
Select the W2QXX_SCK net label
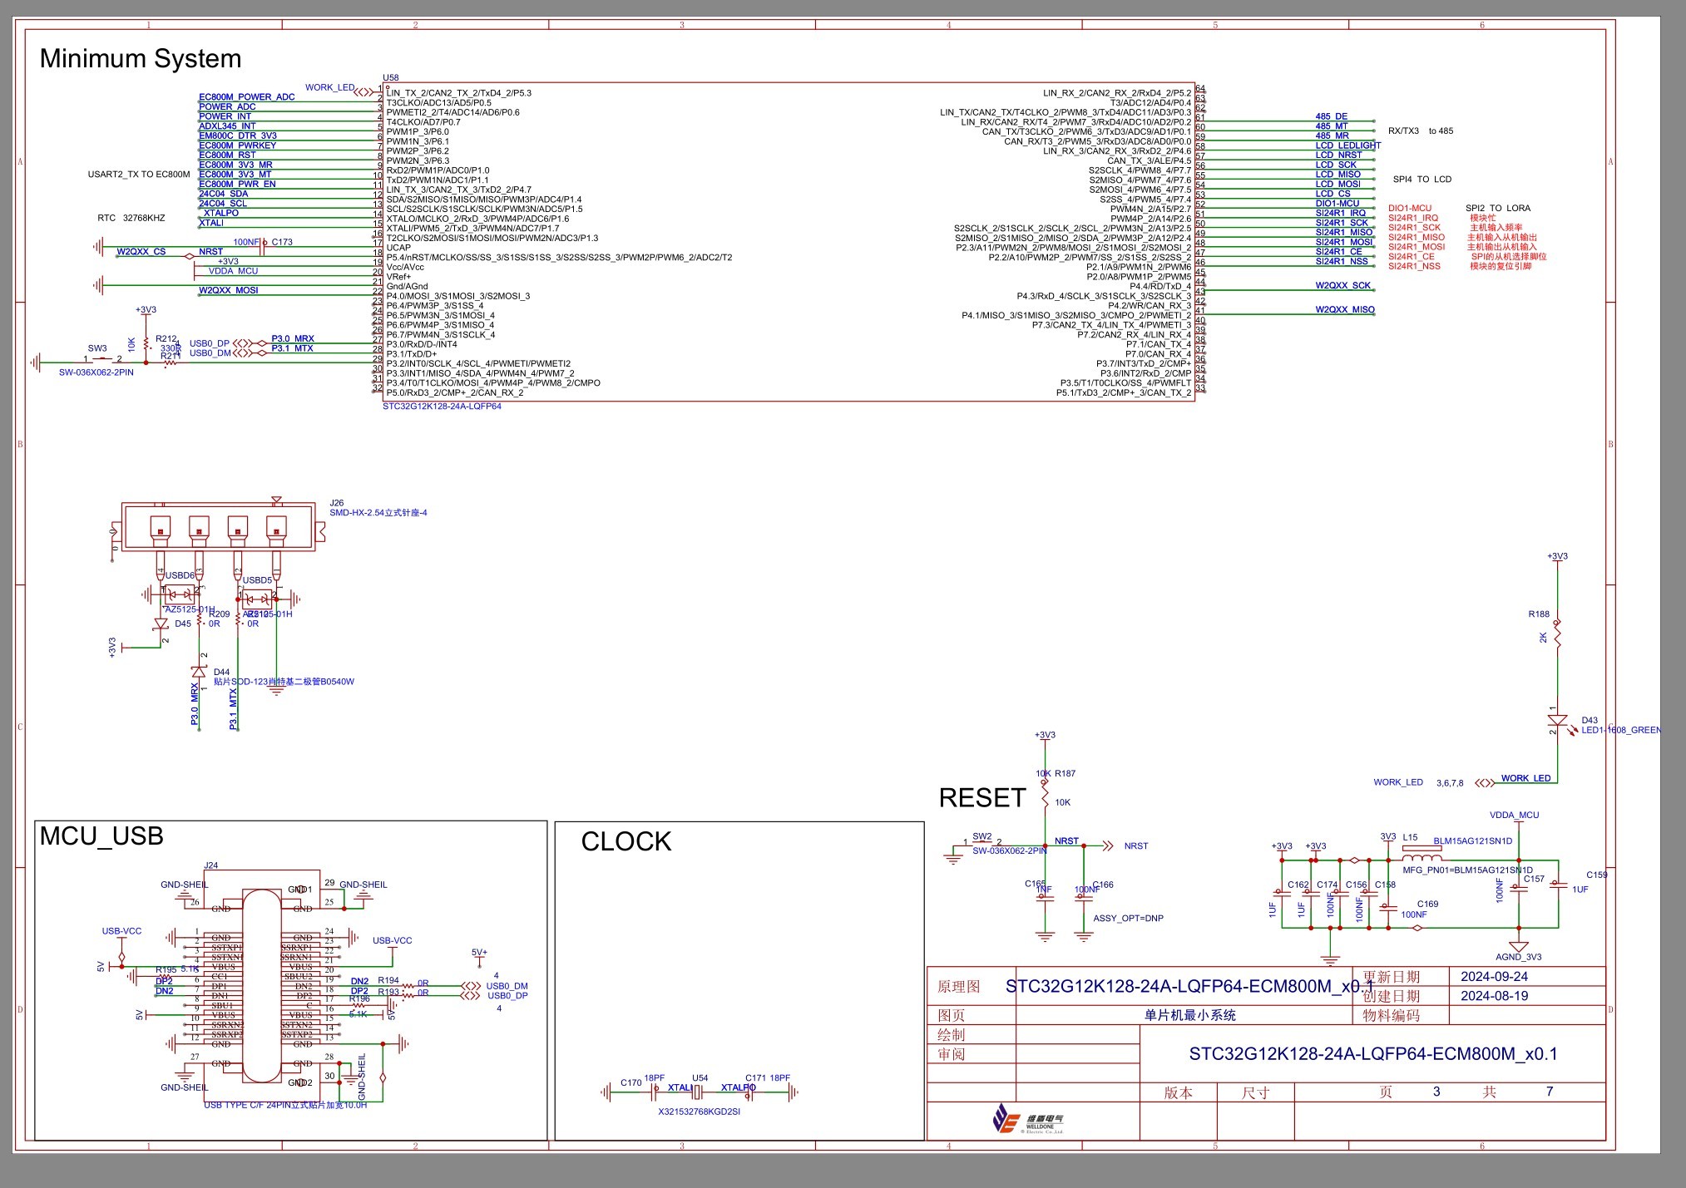point(1342,285)
